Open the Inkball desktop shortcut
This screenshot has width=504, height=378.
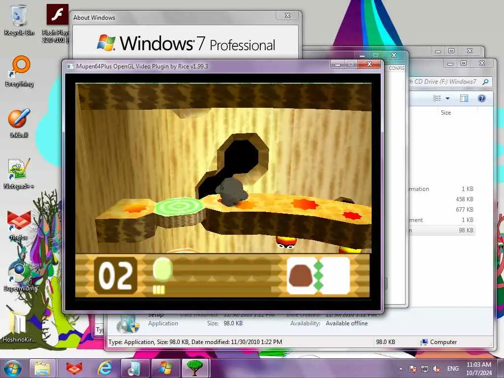(19, 123)
